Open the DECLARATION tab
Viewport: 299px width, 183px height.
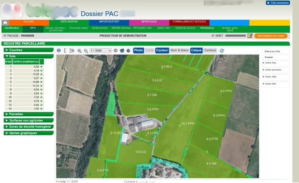click(x=69, y=23)
